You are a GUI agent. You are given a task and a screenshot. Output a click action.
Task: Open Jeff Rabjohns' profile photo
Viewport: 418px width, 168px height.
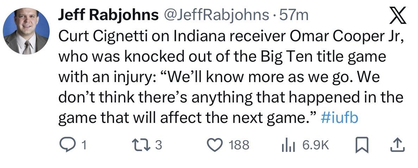click(x=26, y=31)
